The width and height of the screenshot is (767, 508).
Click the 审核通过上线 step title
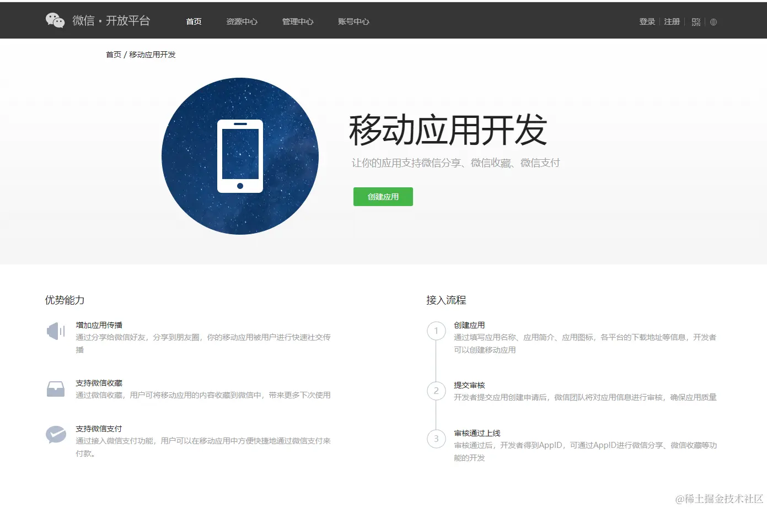477,433
